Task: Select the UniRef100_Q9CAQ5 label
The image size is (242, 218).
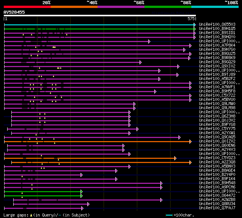Action: 217,137
